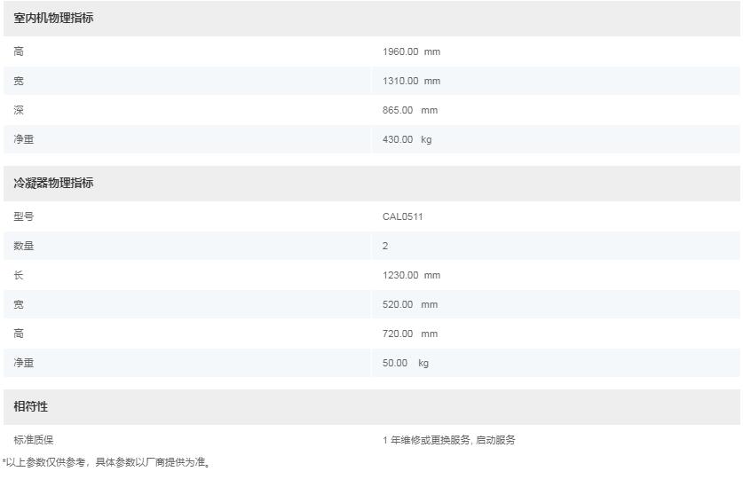Select the 520.00 mm condenser width value

pos(409,304)
